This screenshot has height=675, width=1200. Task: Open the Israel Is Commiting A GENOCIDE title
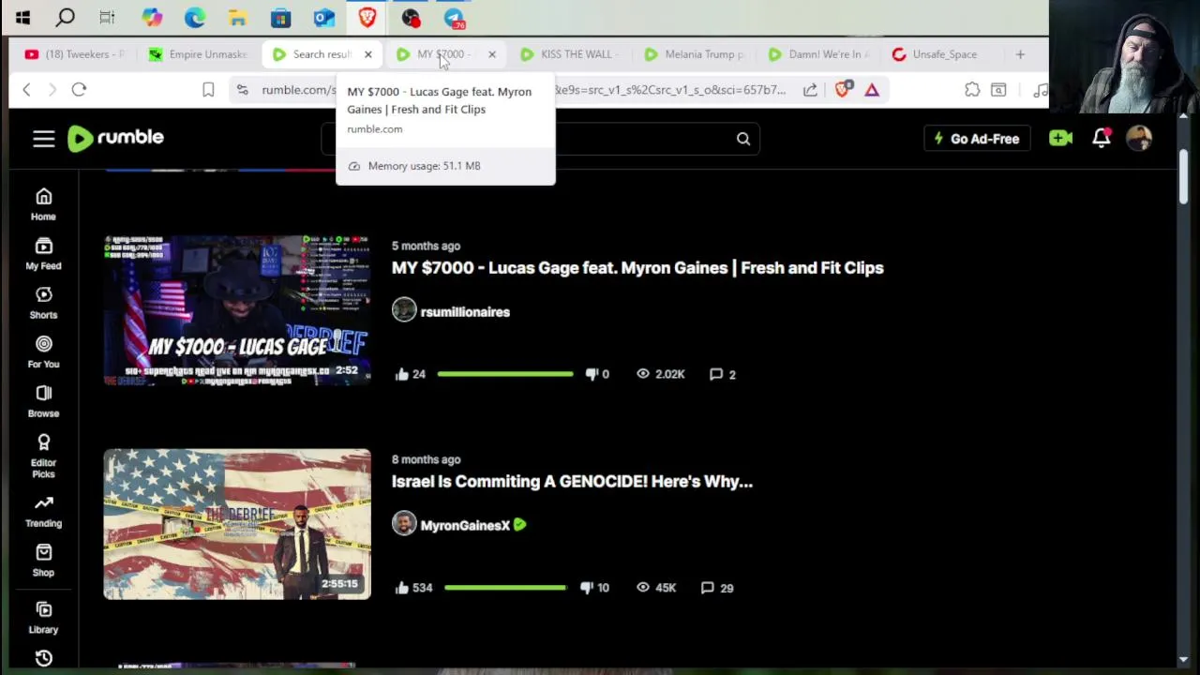coord(572,482)
